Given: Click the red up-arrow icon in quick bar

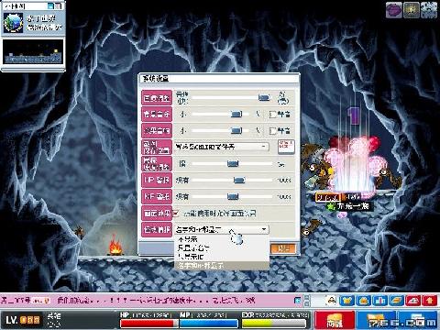Looking at the screenshot, I should (x=430, y=301).
